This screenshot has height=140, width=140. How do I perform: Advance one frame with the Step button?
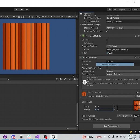click(27, 9)
